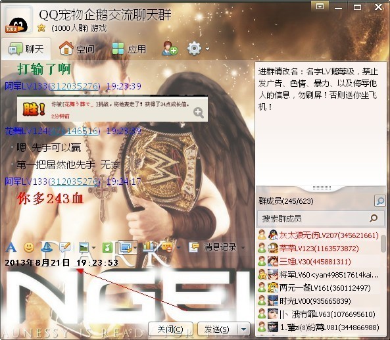Click the message 你多243血
This screenshot has width=390, height=340.
click(50, 199)
